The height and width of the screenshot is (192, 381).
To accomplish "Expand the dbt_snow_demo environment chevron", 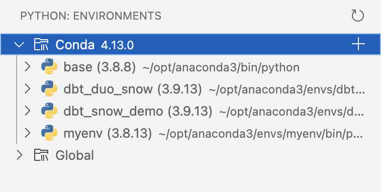I will click(x=28, y=111).
